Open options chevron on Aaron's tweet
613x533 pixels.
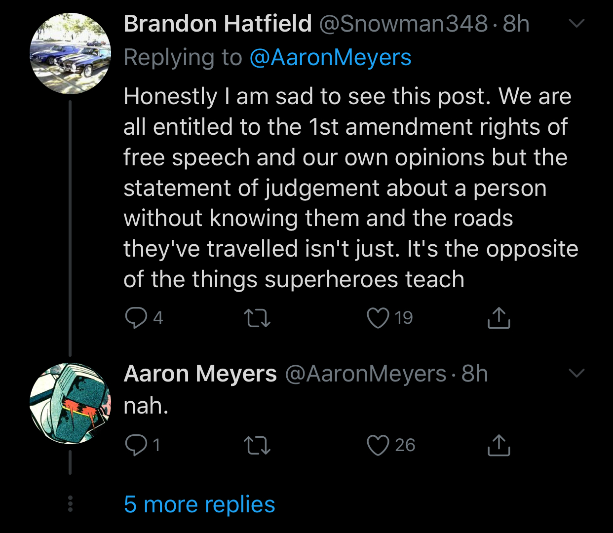[x=576, y=373]
